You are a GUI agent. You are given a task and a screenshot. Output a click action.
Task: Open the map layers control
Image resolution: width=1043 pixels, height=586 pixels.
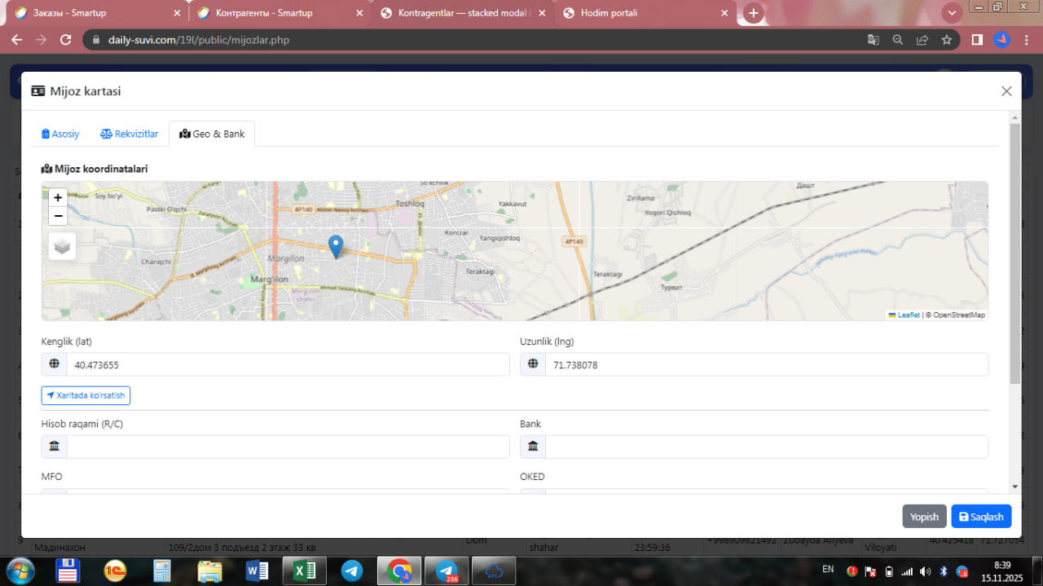click(62, 246)
